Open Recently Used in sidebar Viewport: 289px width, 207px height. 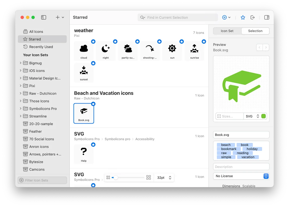41,47
